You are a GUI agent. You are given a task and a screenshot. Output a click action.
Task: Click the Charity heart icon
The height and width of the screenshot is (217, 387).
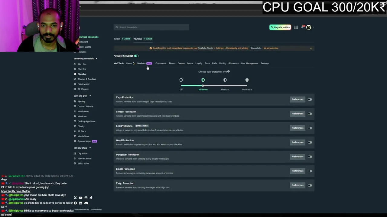click(x=75, y=126)
